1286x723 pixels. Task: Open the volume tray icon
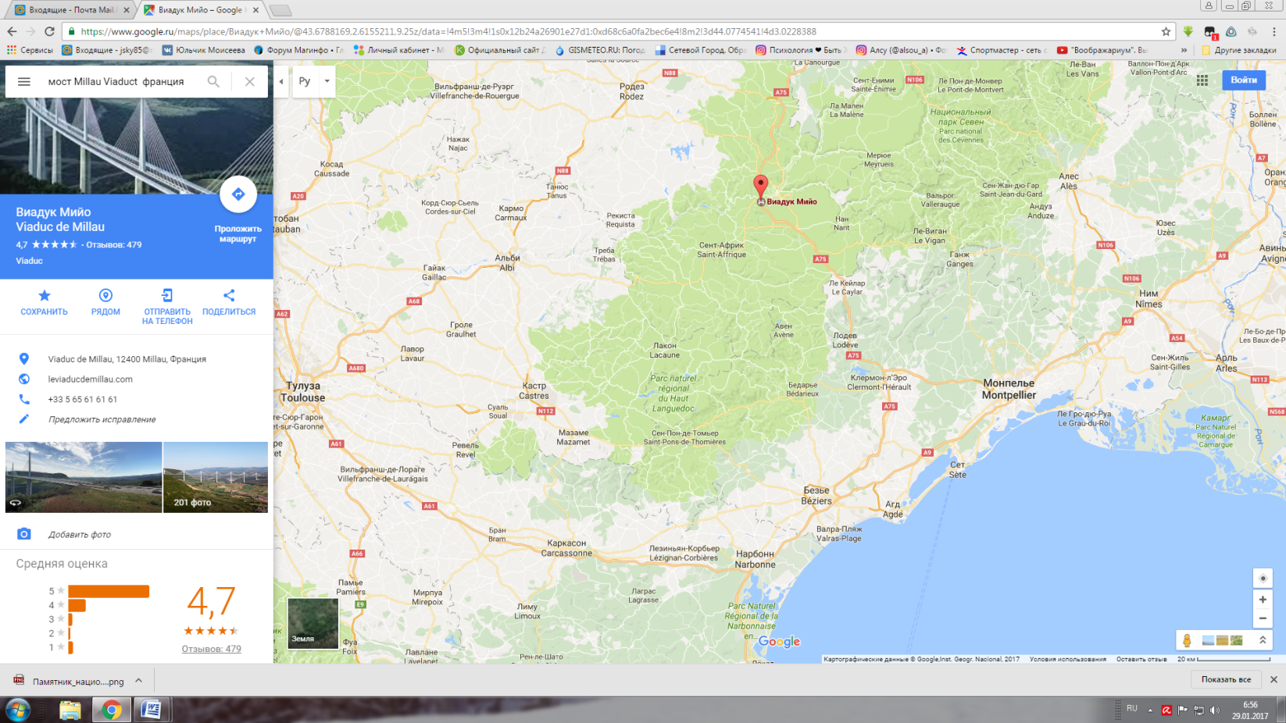click(x=1214, y=710)
